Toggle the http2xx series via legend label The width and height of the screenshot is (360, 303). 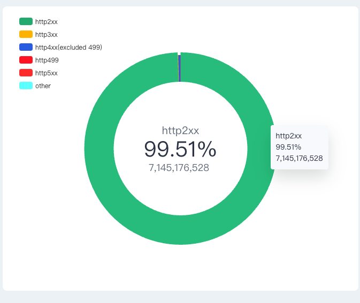47,22
